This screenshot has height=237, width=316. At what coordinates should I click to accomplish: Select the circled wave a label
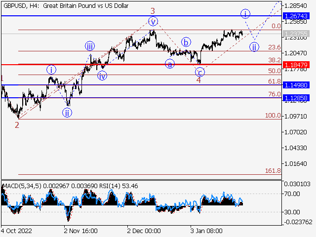point(169,64)
